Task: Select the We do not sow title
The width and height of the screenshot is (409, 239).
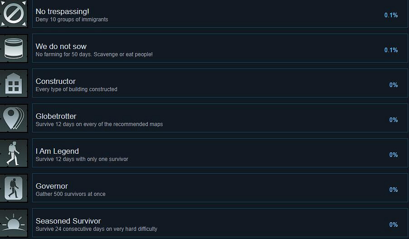Action: click(61, 46)
